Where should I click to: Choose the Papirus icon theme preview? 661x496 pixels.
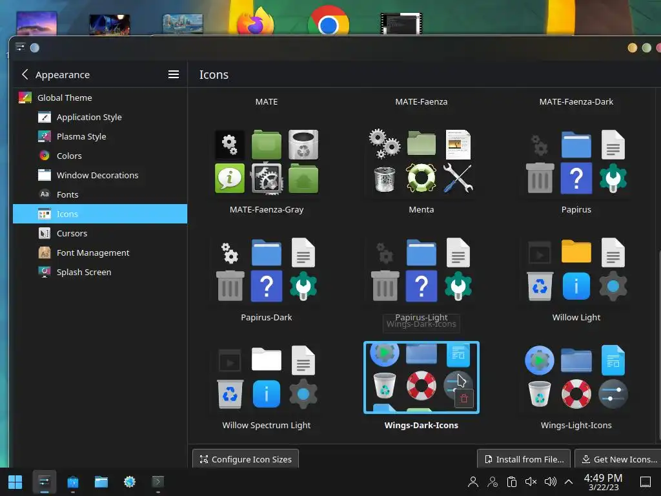click(x=576, y=162)
